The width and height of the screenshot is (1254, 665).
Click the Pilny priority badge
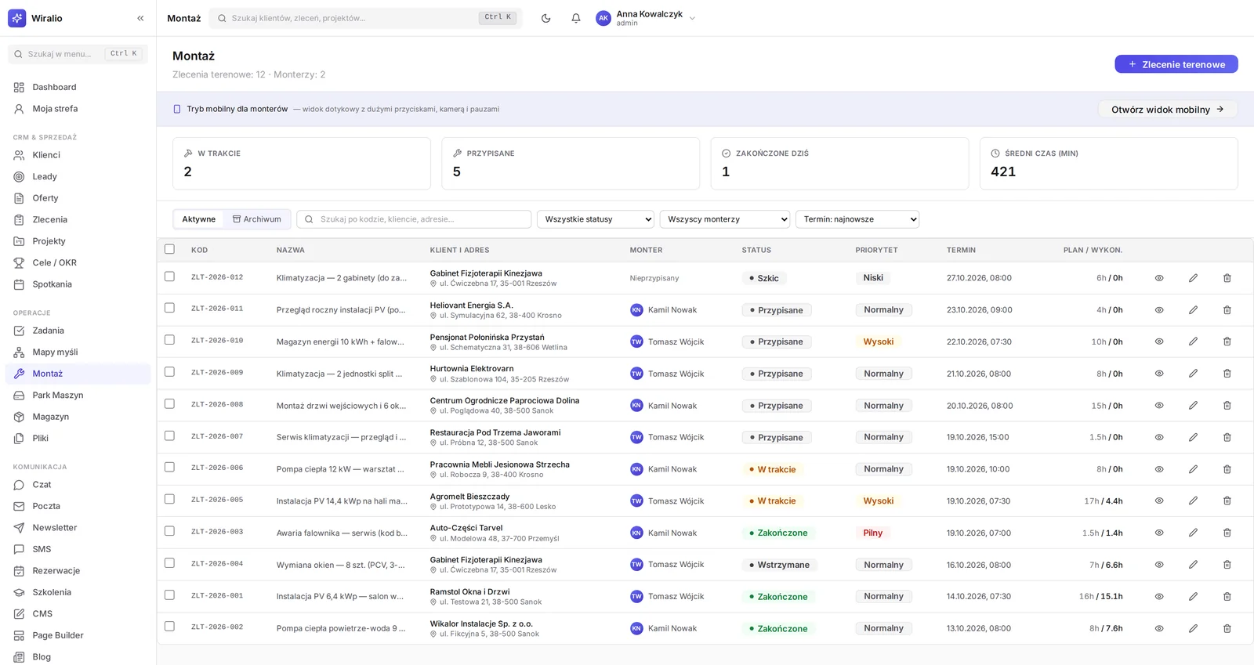click(x=873, y=533)
